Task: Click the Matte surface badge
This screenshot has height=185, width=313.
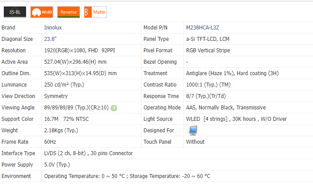Action: click(95, 12)
